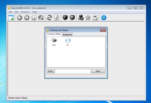Close the SpaceSniffer main window
Image resolution: width=151 pixels, height=103 pixels.
pos(141,8)
